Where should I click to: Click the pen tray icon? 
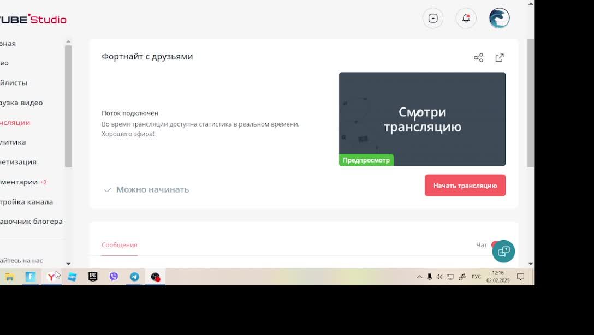462,277
